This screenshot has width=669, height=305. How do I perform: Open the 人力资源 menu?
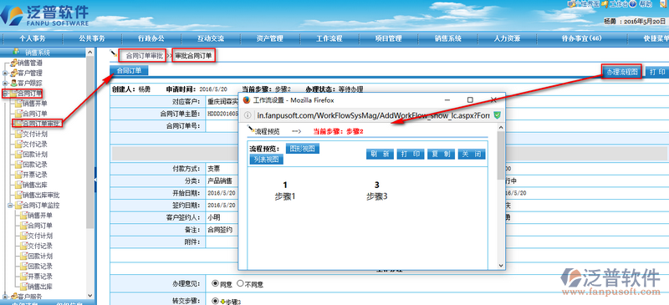point(507,38)
